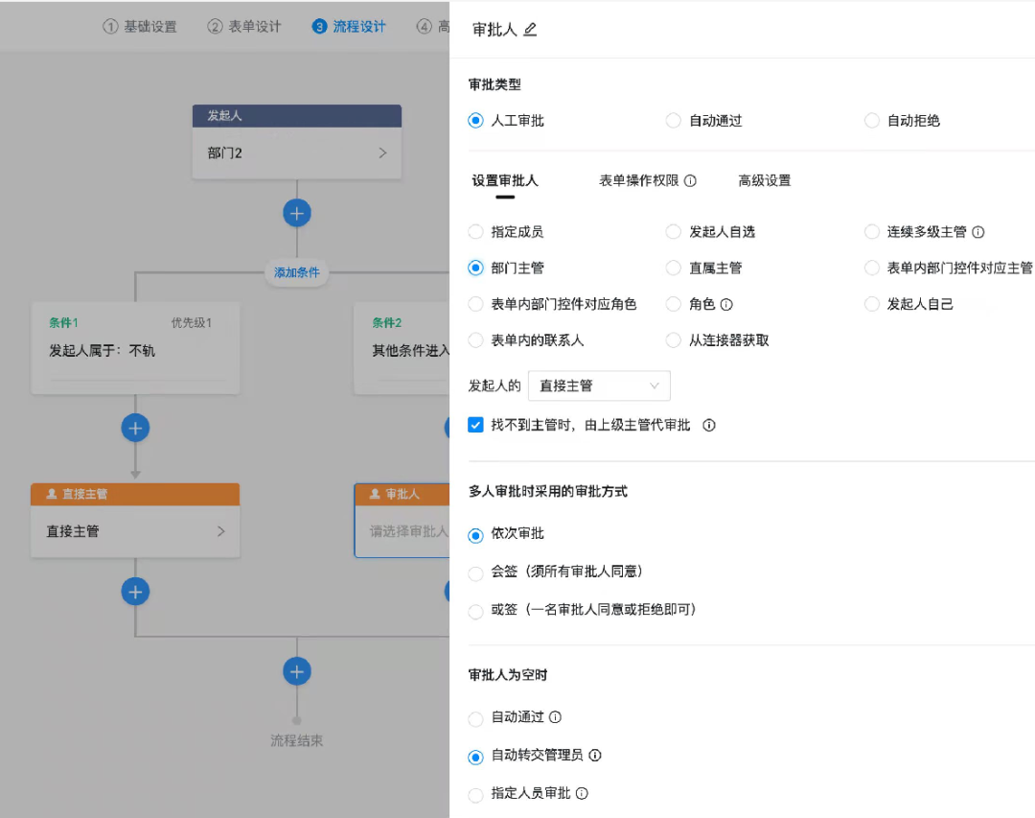Click info icon beside 自动通过 under 审批人为空时
1035x818 pixels.
click(x=555, y=717)
